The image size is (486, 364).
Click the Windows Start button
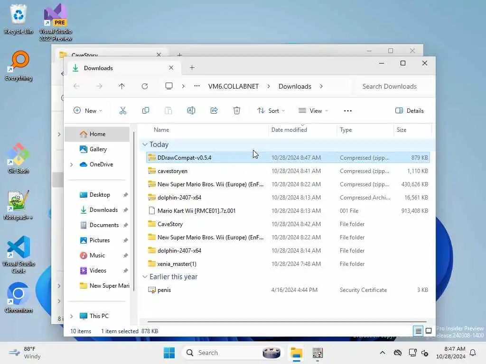point(169,353)
